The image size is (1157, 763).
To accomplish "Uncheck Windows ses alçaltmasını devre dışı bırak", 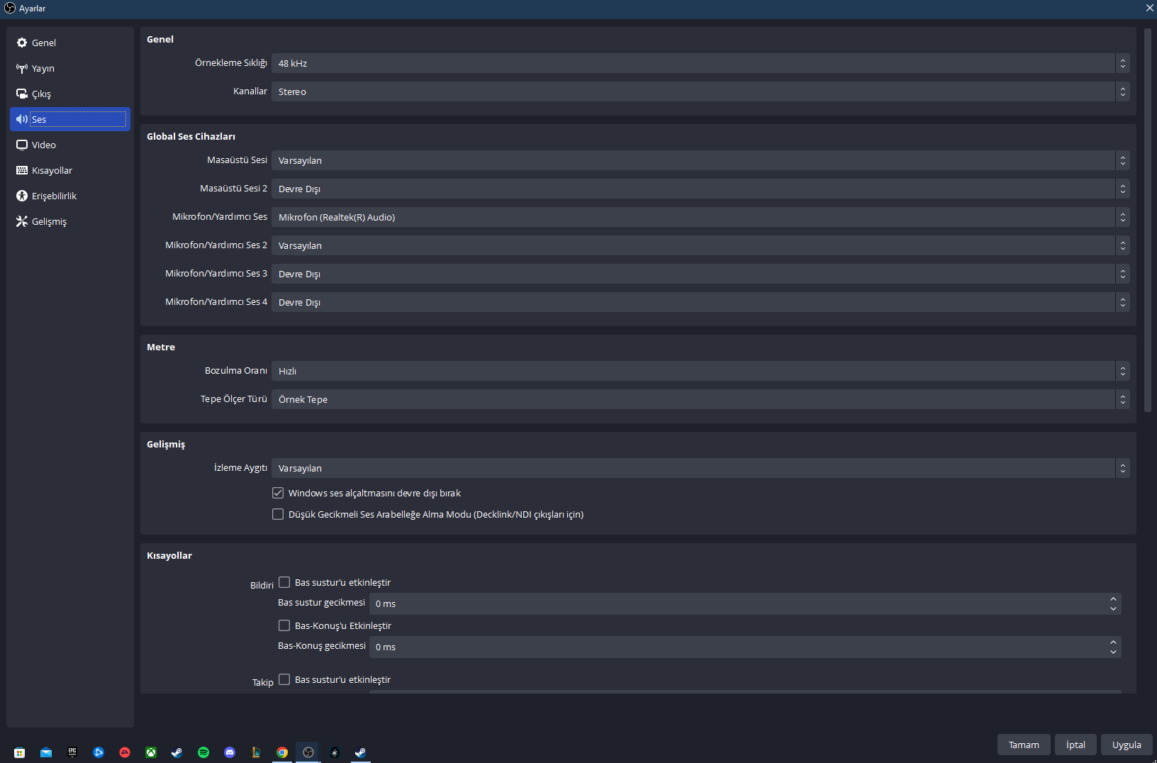I will point(278,493).
